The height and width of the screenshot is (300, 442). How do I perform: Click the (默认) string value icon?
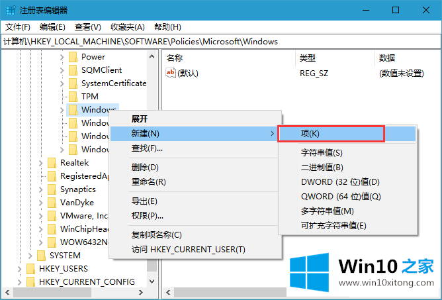click(x=171, y=73)
